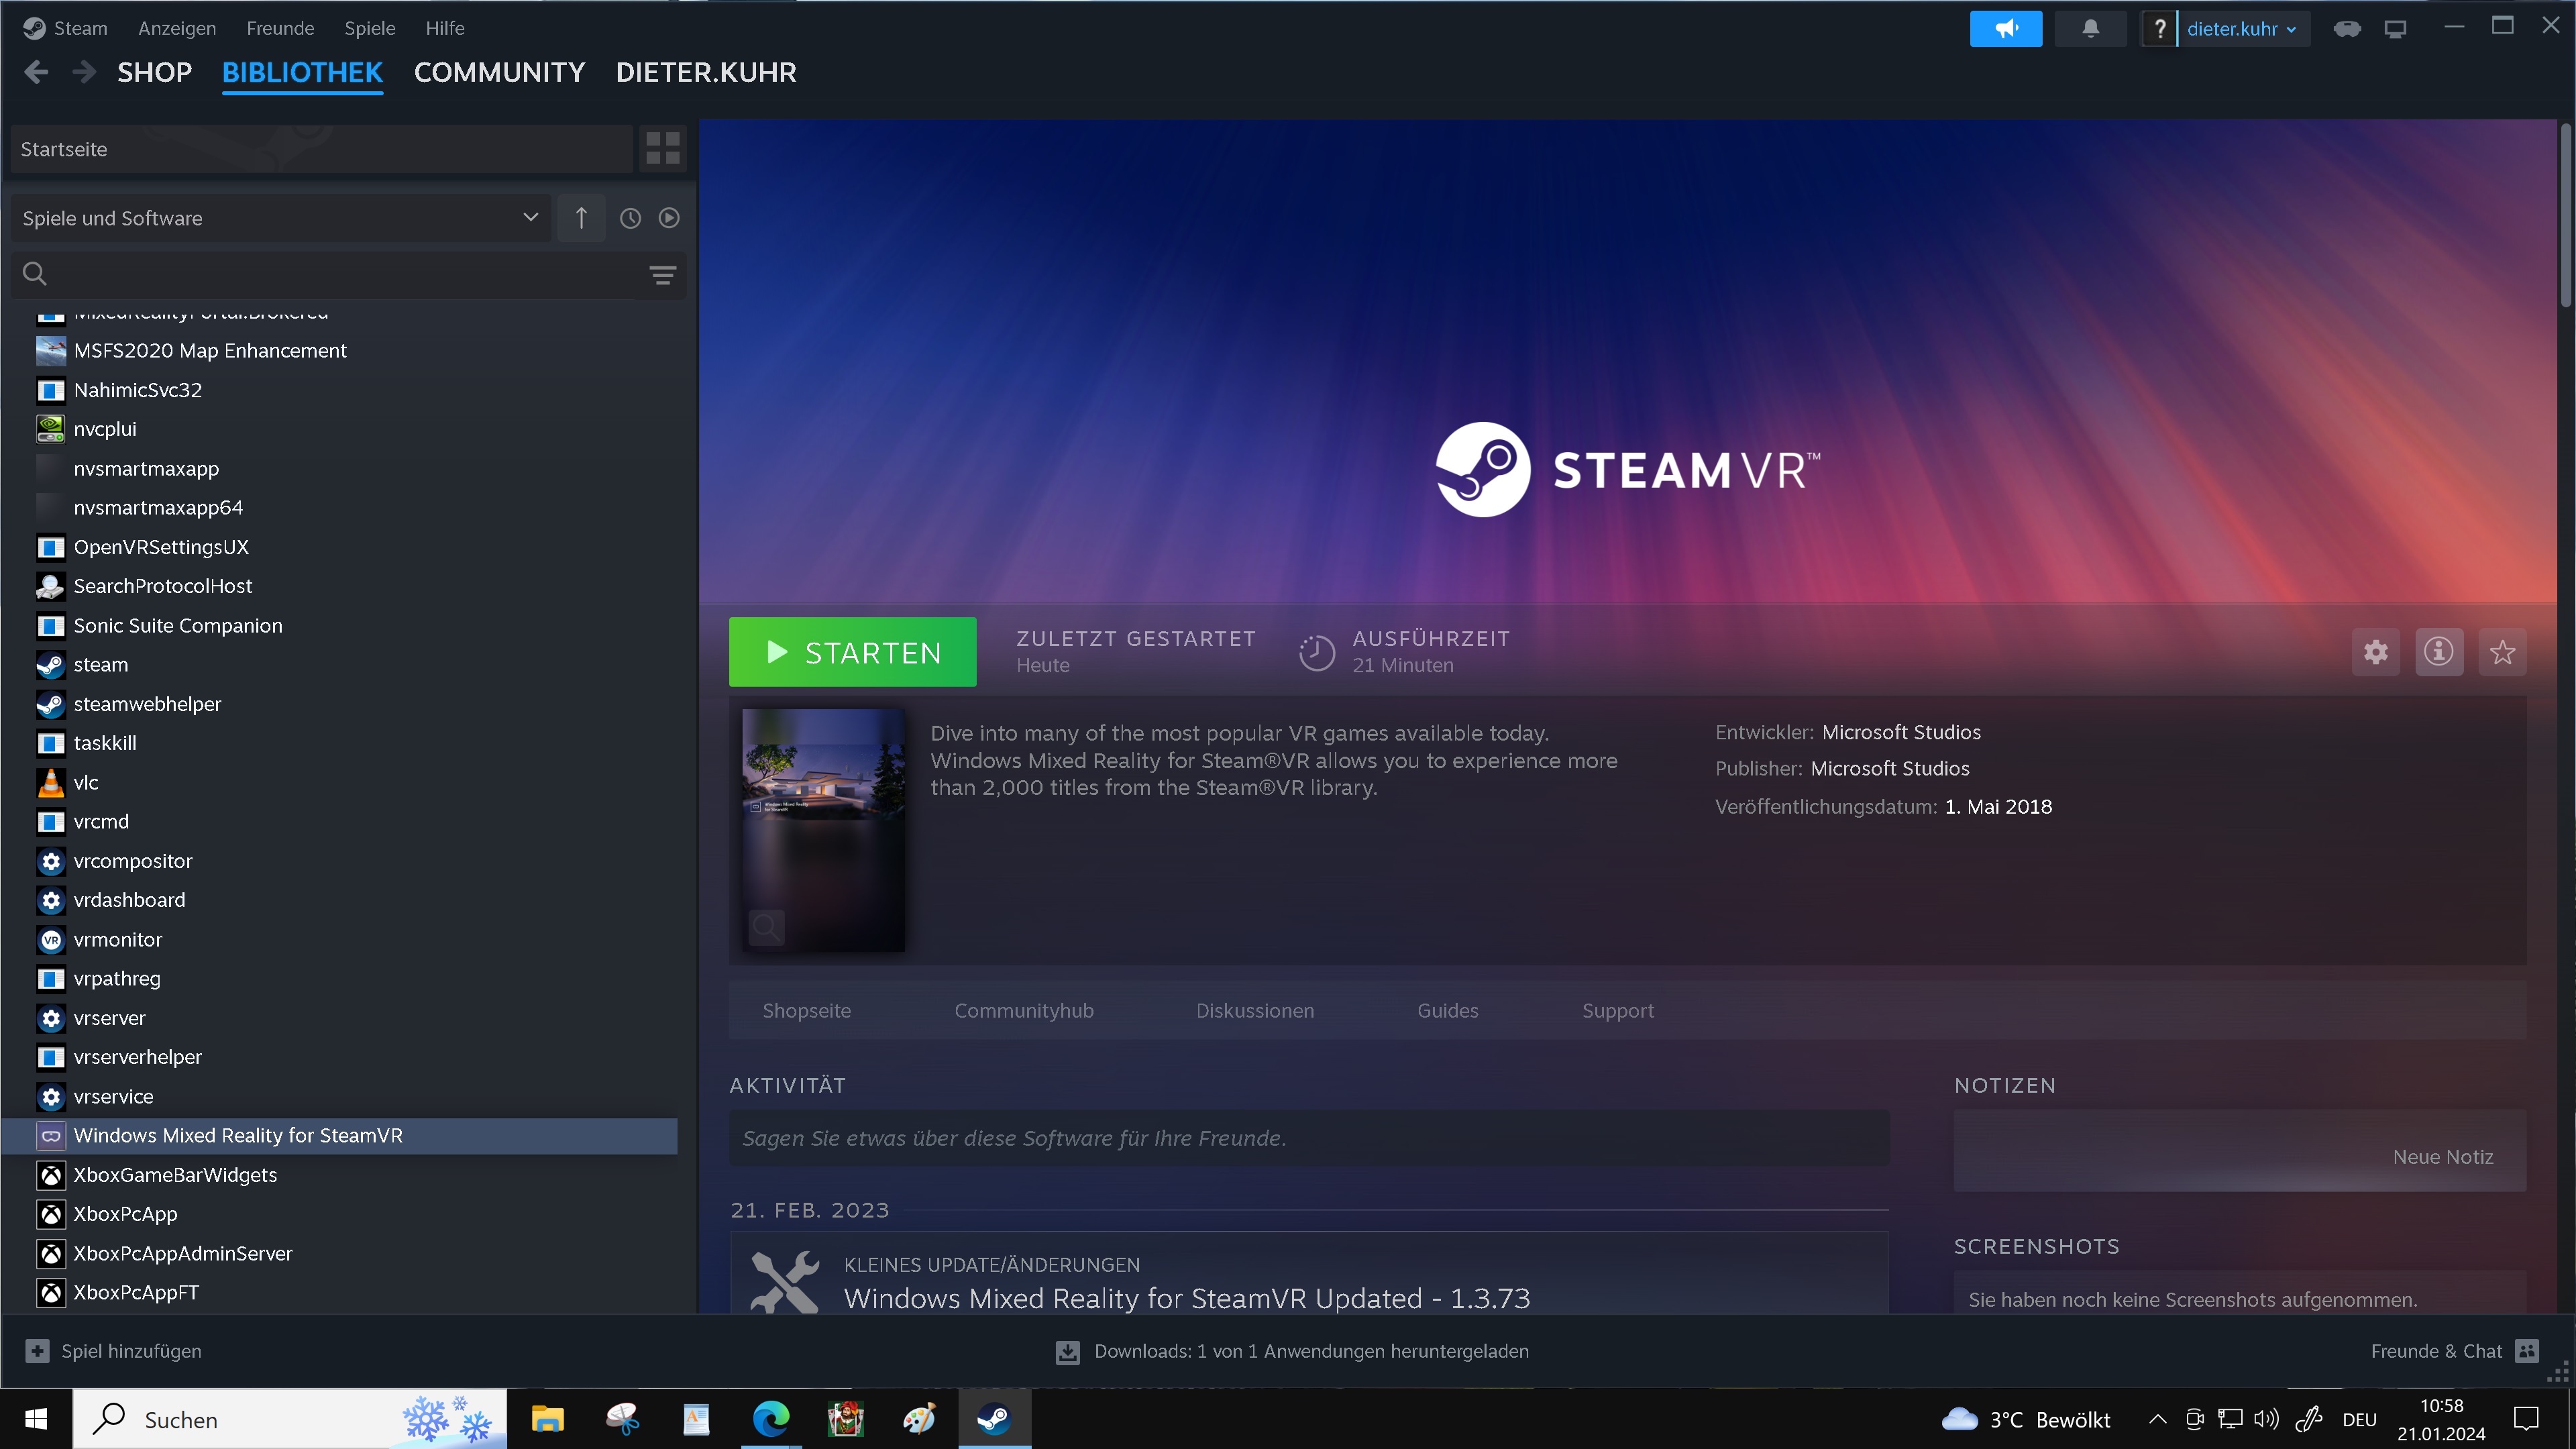2576x1449 pixels.
Task: Open Windows Start menu
Action: coord(36,1419)
